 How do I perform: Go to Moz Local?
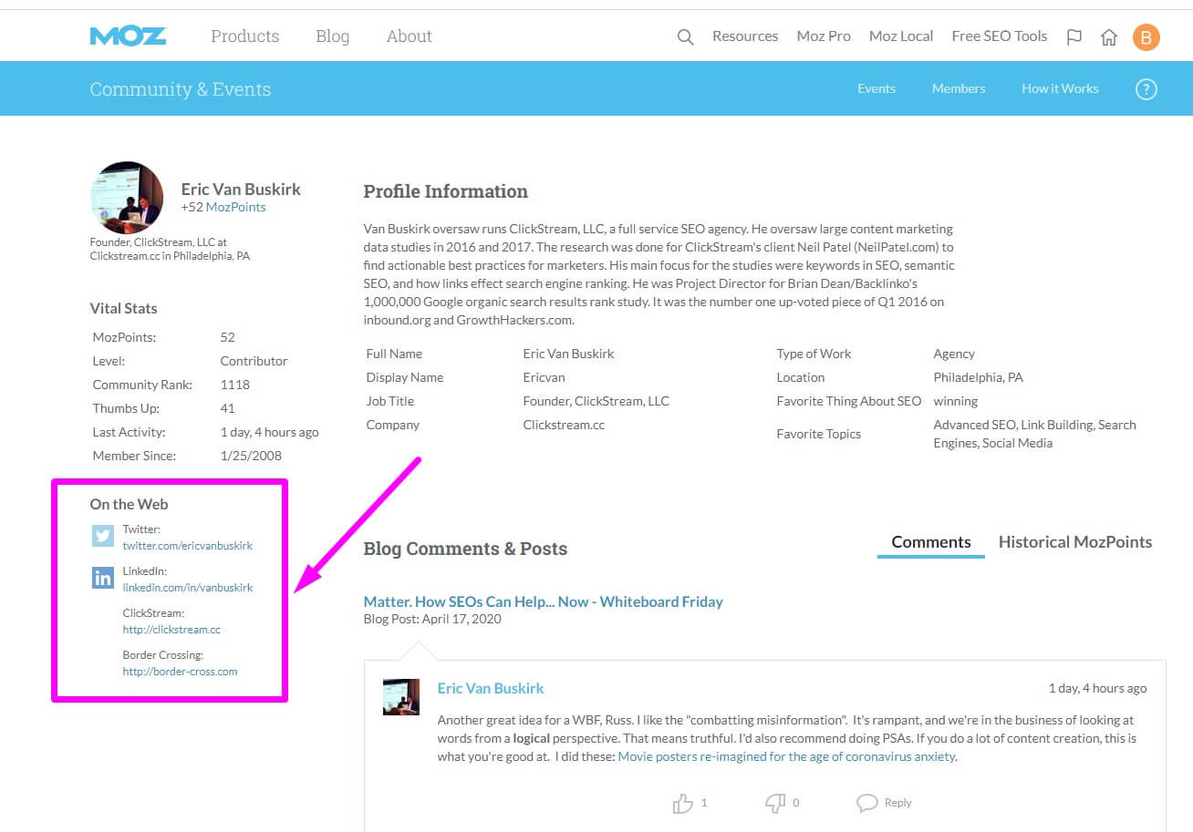click(x=901, y=36)
